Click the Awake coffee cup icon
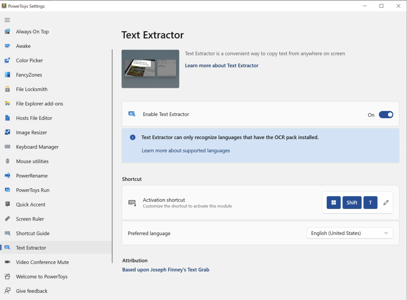This screenshot has height=300, width=407. (7, 46)
